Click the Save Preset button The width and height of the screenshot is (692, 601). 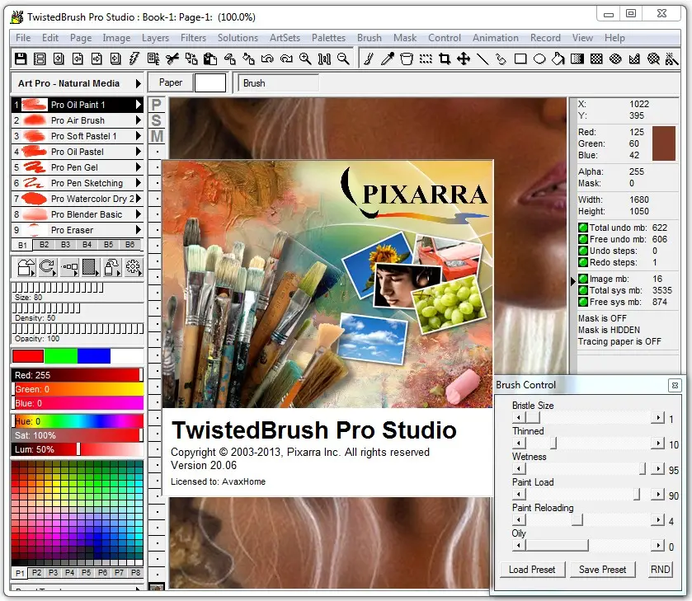602,570
